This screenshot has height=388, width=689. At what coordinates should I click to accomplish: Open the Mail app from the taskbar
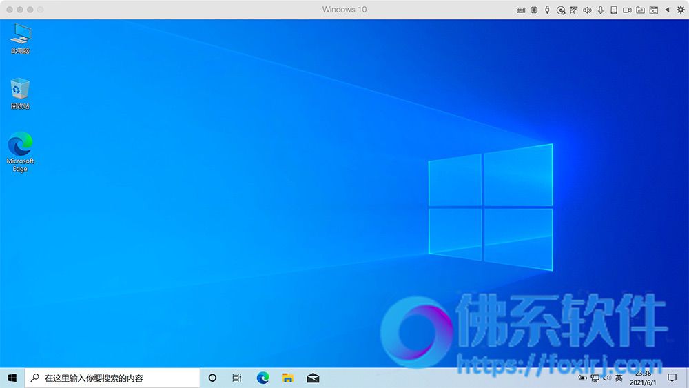point(313,378)
